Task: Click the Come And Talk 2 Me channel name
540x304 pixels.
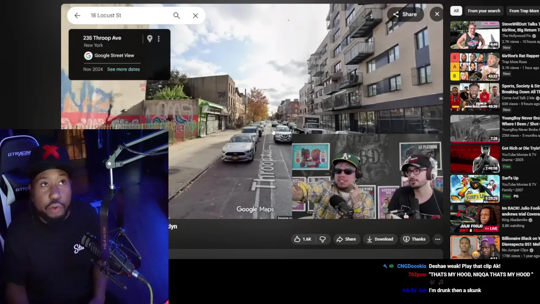Action: pyautogui.click(x=518, y=98)
